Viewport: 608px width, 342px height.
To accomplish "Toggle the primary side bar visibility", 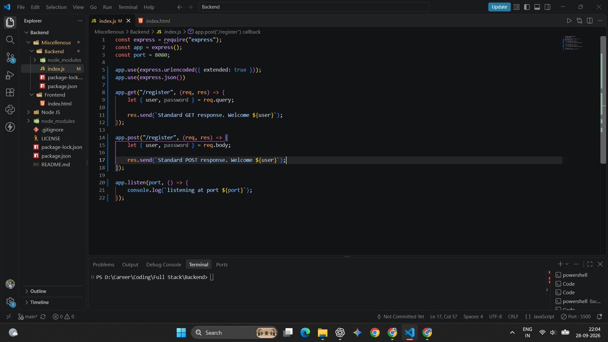I will pyautogui.click(x=527, y=7).
